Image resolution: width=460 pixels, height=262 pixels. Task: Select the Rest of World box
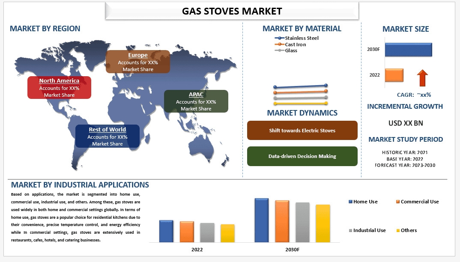[108, 136]
